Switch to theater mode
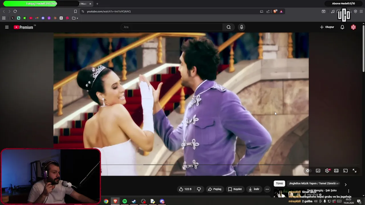Image resolution: width=365 pixels, height=205 pixels. [336, 171]
